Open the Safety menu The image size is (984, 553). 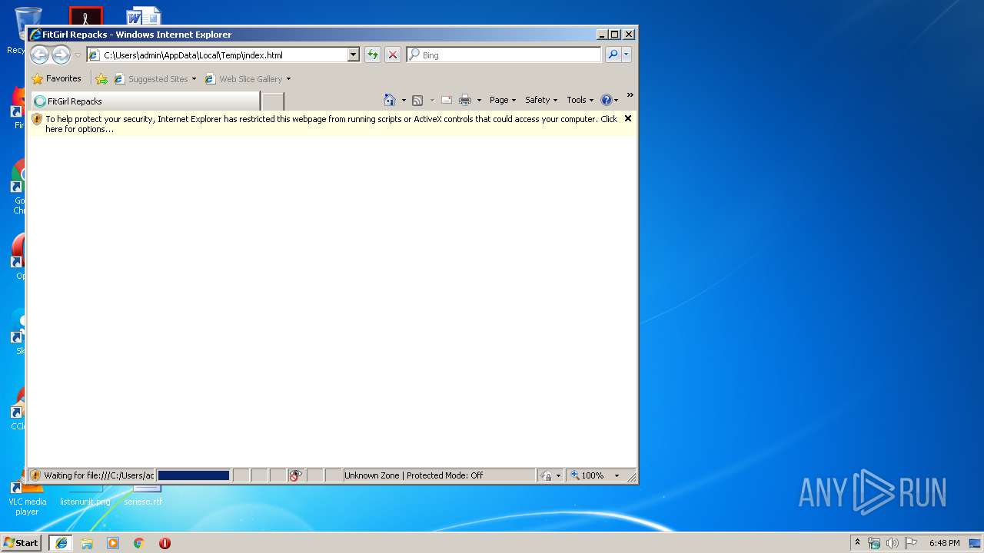coord(541,100)
